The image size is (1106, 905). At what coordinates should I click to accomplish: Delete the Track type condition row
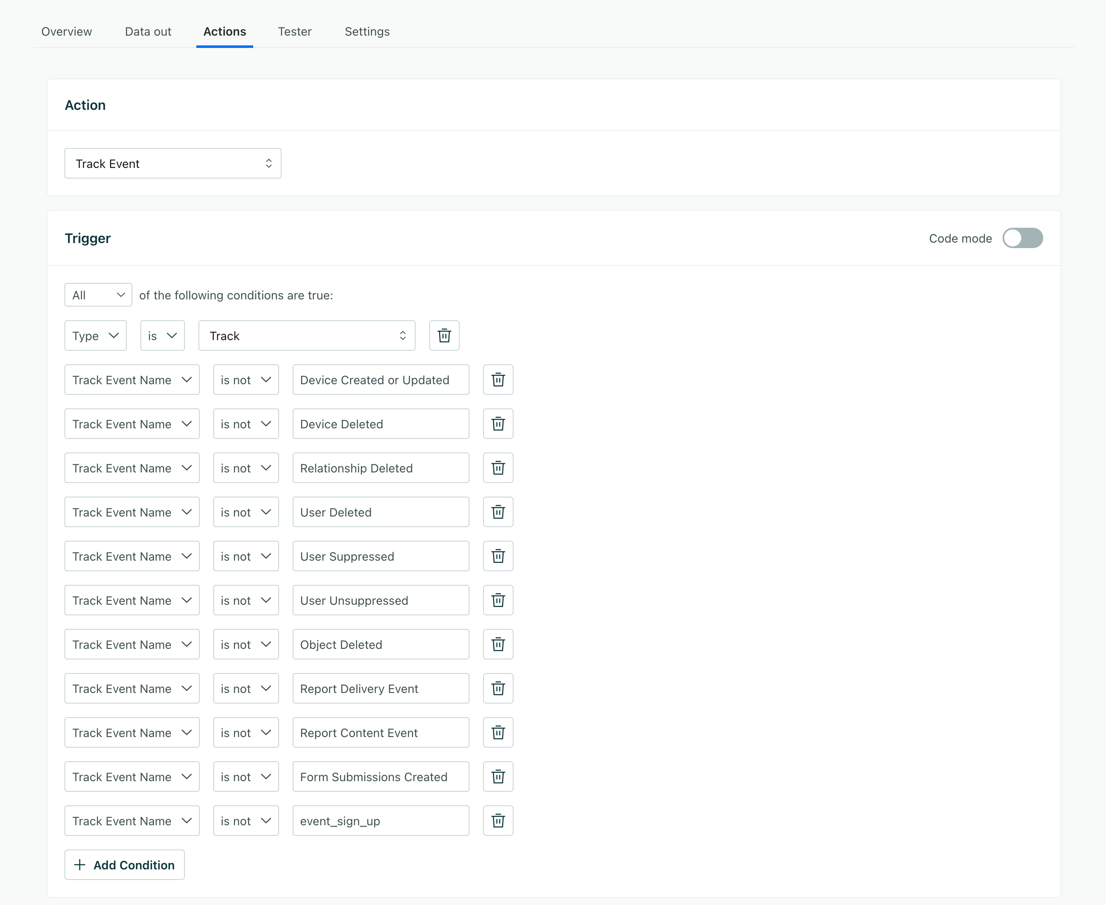444,335
